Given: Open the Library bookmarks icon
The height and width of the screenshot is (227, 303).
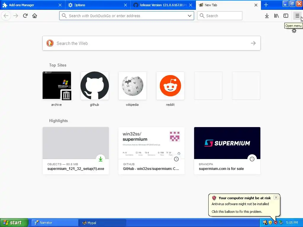Looking at the screenshot, I should tap(276, 16).
